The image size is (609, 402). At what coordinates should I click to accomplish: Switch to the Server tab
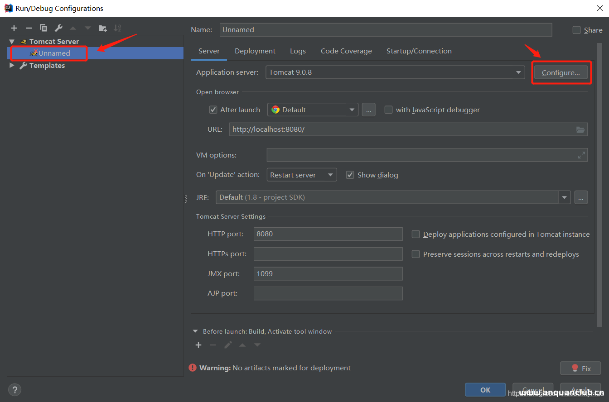[209, 51]
